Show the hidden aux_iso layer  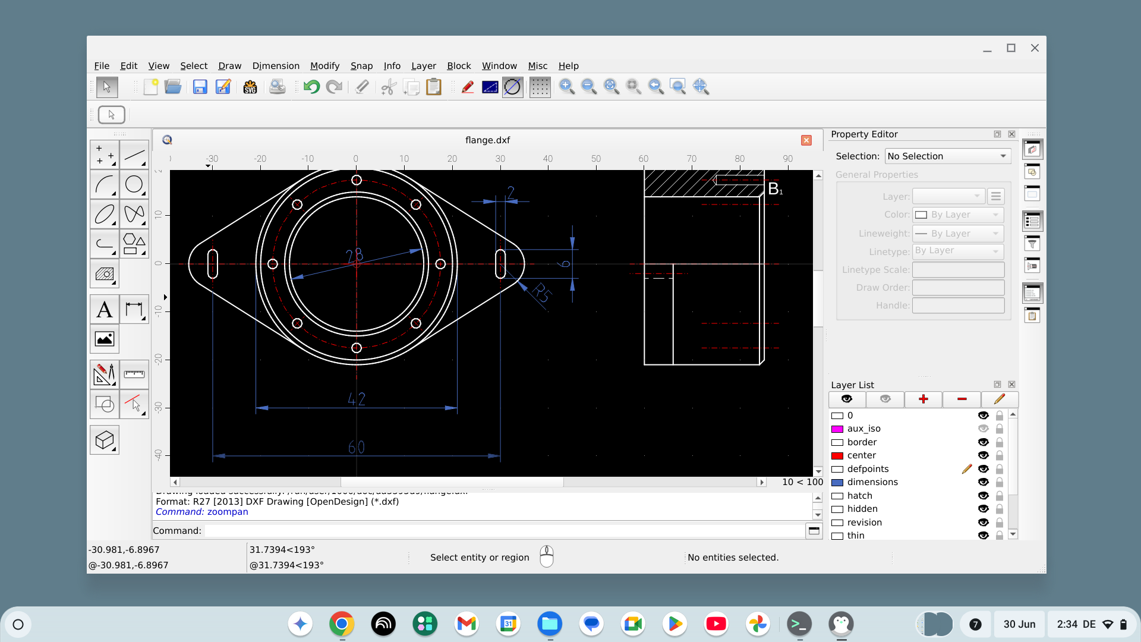pos(984,429)
